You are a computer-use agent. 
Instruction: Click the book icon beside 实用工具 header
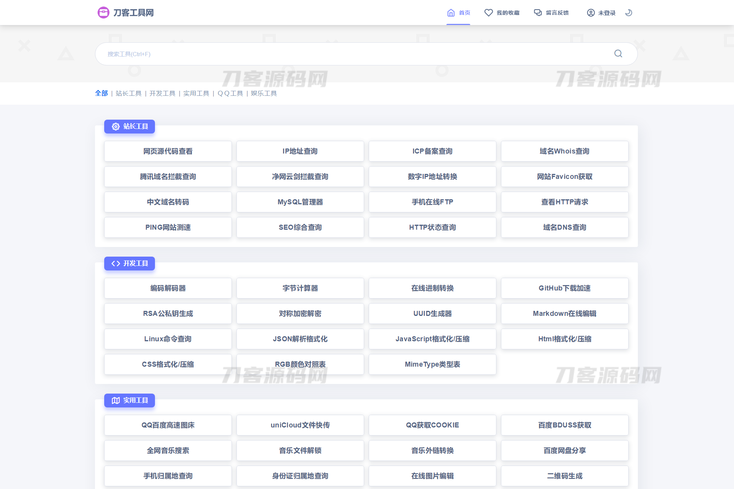[115, 400]
